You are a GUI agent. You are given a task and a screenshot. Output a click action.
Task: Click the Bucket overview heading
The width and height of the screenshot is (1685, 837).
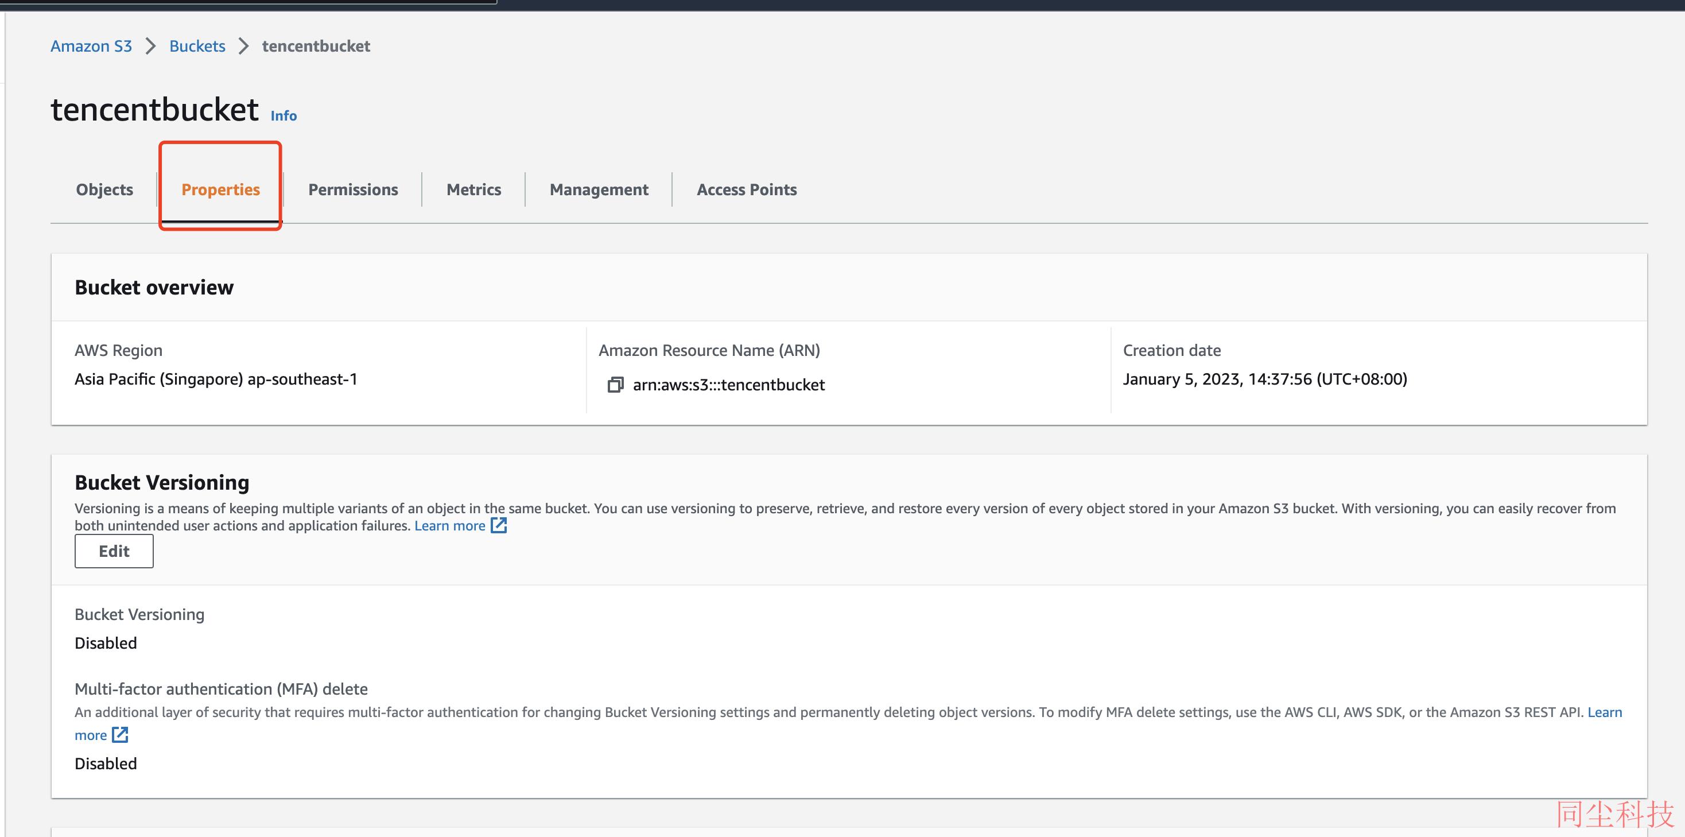tap(154, 287)
